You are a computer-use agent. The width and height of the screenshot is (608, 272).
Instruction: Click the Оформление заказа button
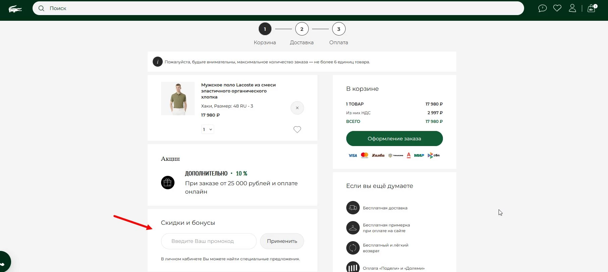(x=394, y=139)
